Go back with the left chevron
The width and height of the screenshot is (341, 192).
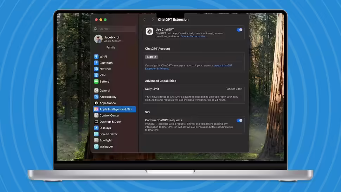144,20
